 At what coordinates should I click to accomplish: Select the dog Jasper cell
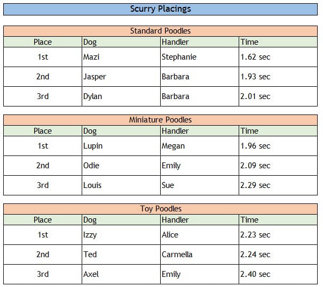(121, 77)
